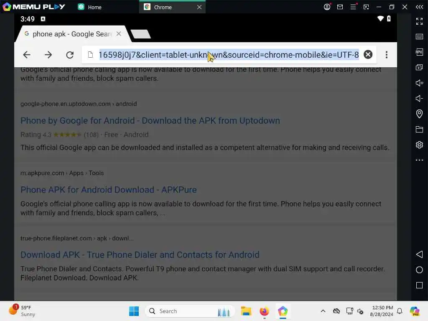Screen dimensions: 428x321
Task: Open 'Download APK - True Phone Dialer' link
Action: click(x=140, y=255)
